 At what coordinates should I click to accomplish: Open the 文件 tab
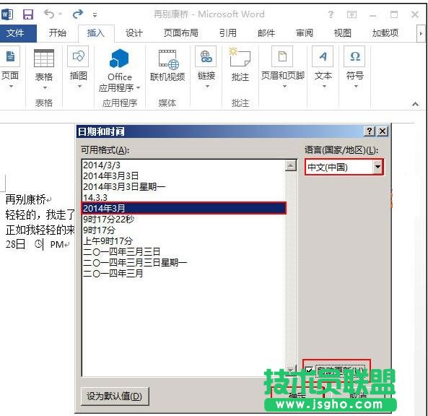(18, 33)
